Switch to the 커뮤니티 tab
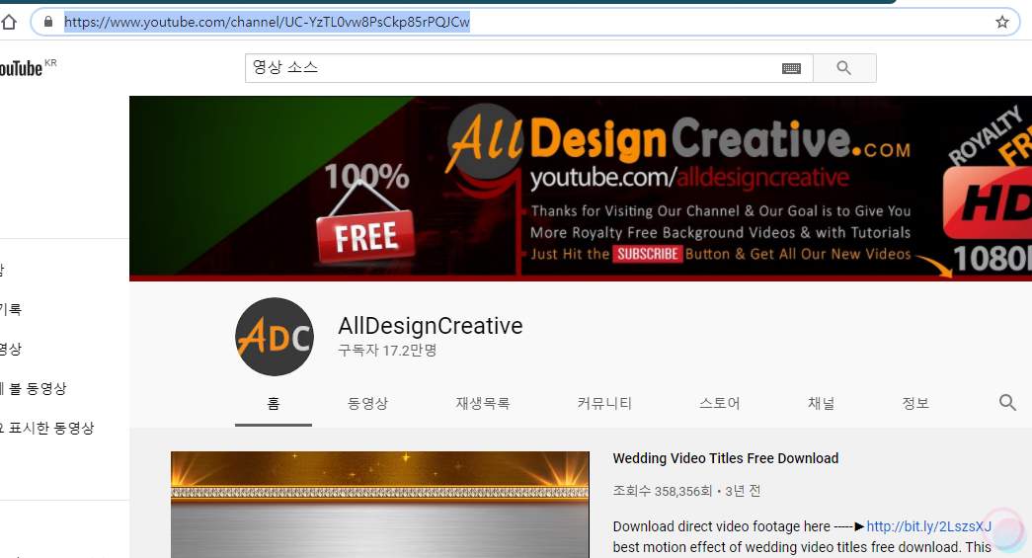Image resolution: width=1032 pixels, height=558 pixels. (x=604, y=403)
